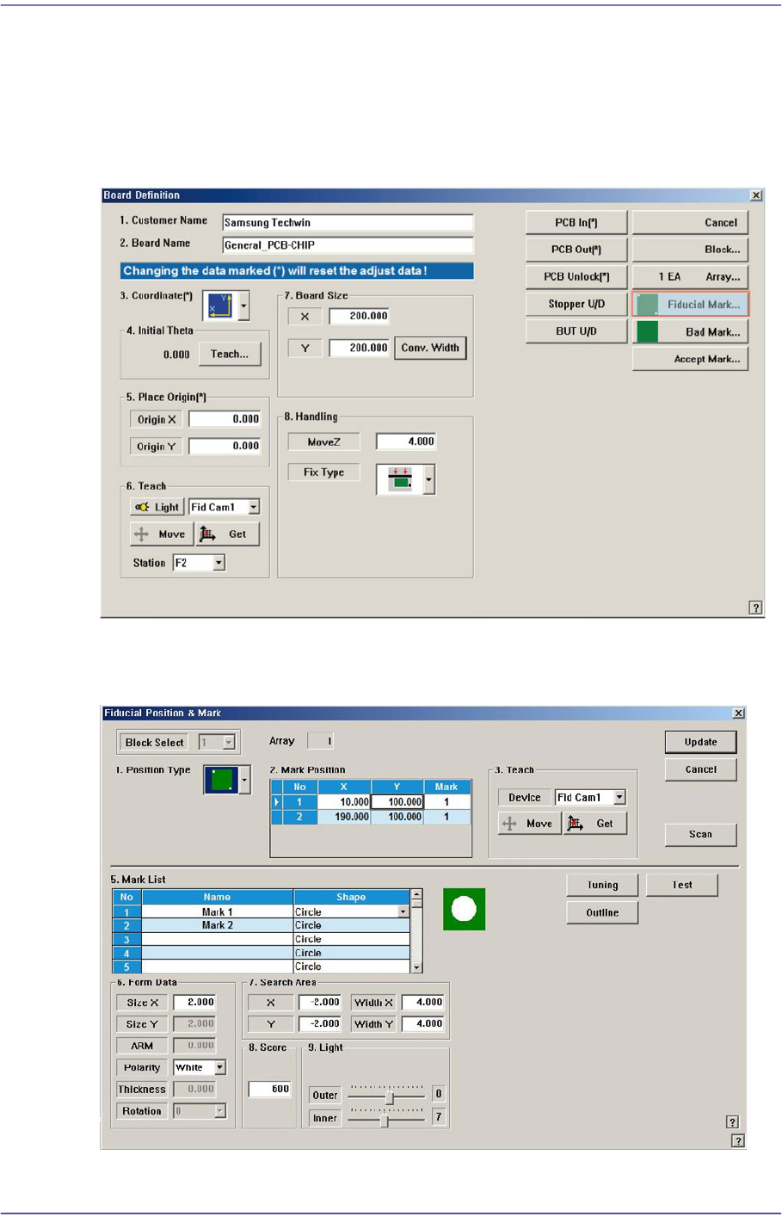Click the Scan button
Viewport: 782px width, 1223px height.
click(700, 834)
